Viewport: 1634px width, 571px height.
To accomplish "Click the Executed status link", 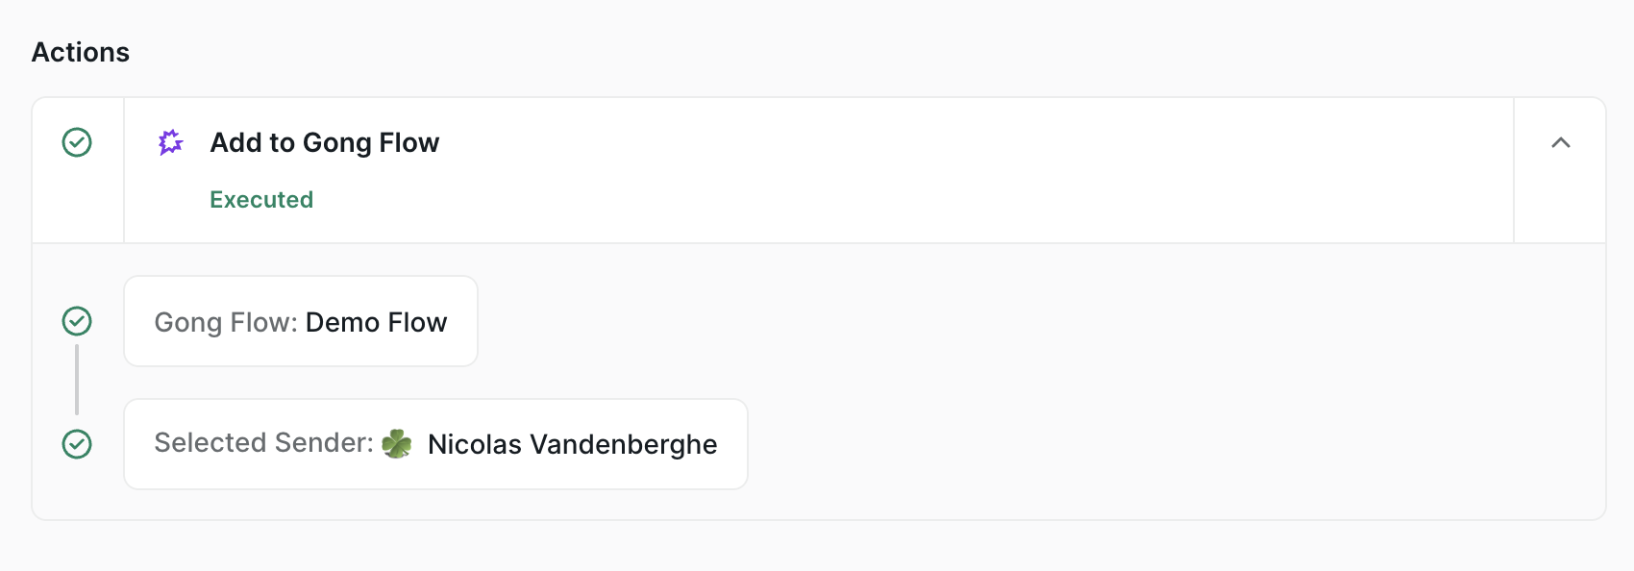I will click(260, 199).
